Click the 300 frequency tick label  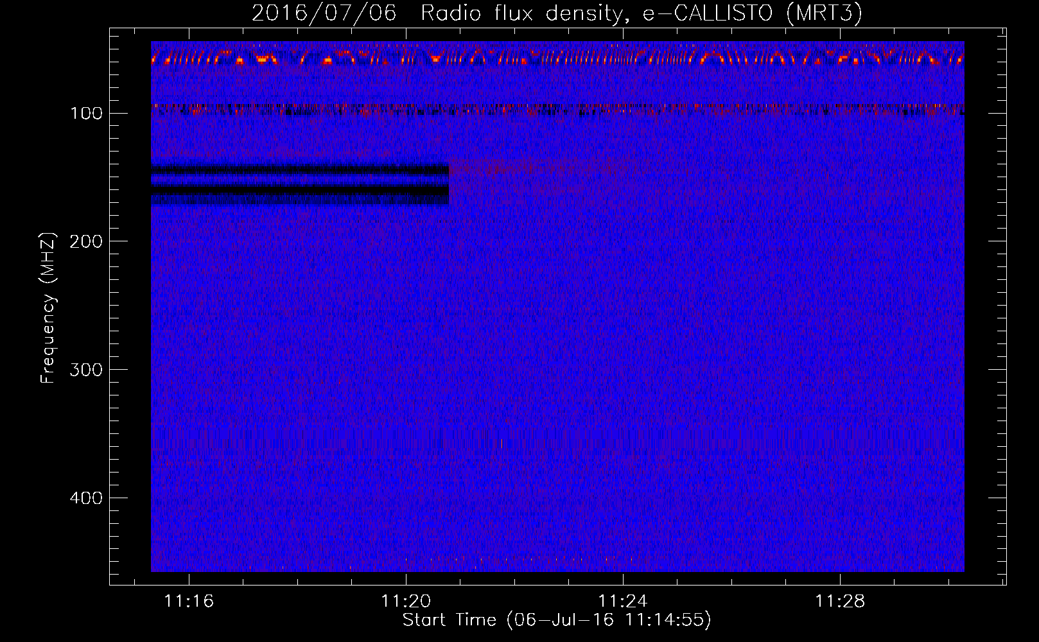pos(86,370)
